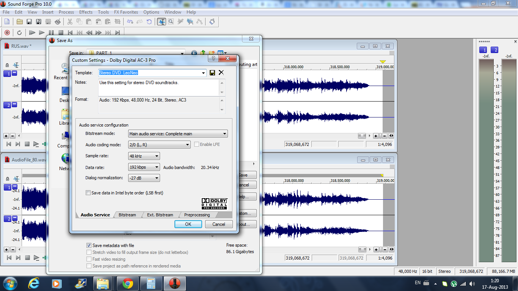The width and height of the screenshot is (518, 291).
Task: Click Cancel in Custom Settings dialog
Action: [219, 224]
